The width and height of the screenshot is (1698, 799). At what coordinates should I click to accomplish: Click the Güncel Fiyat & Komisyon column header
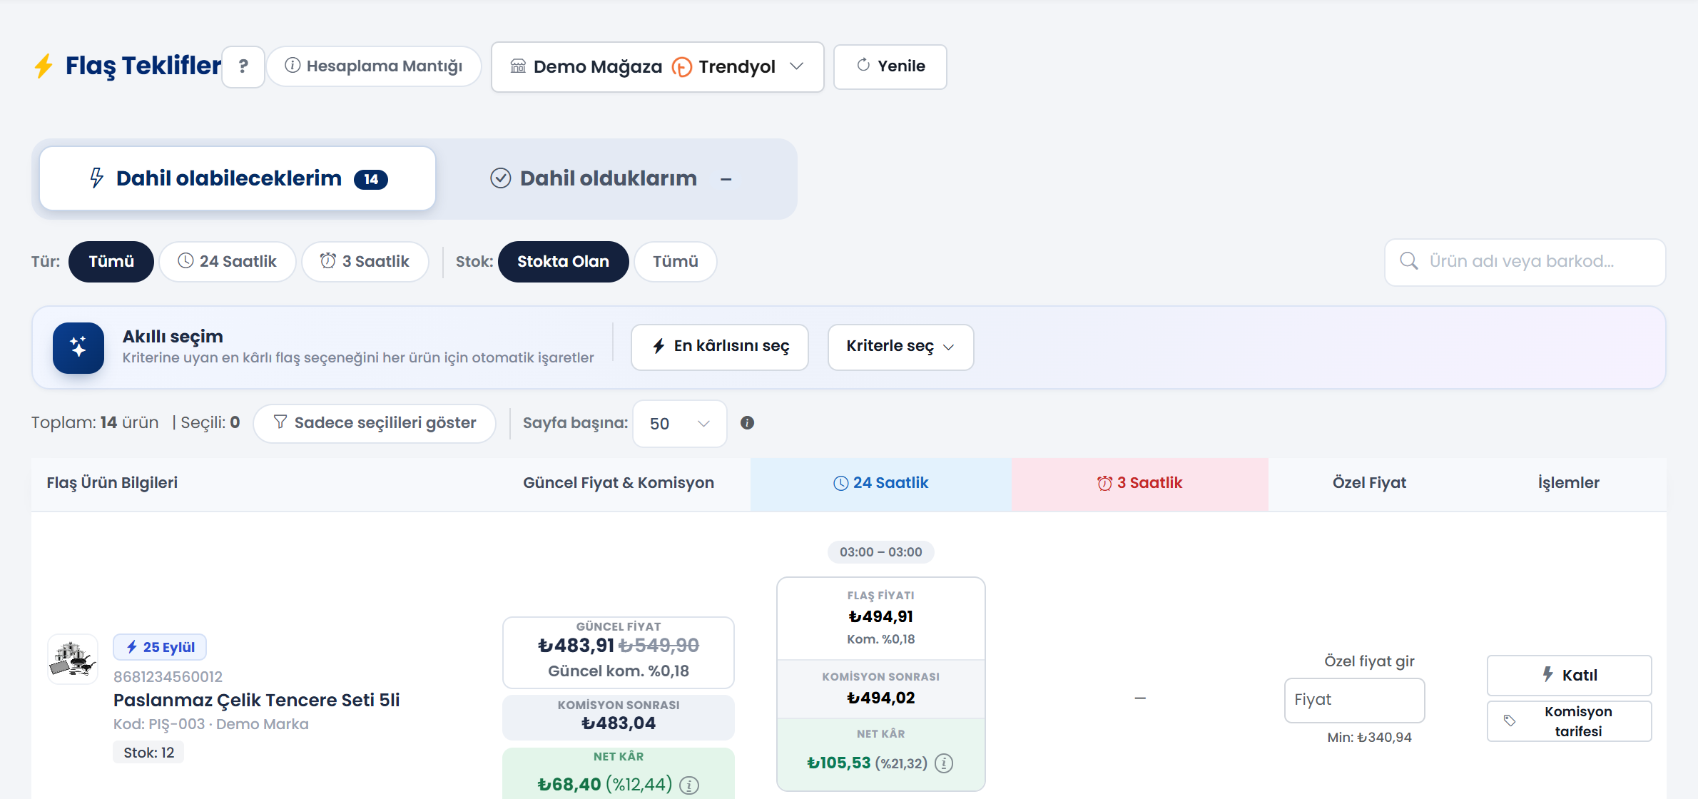tap(618, 483)
